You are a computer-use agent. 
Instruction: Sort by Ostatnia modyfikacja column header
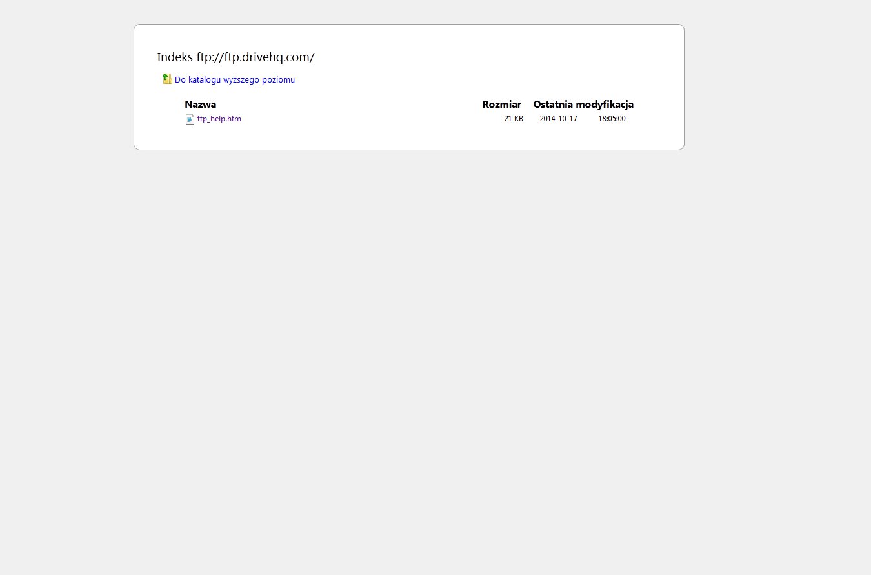[x=583, y=104]
